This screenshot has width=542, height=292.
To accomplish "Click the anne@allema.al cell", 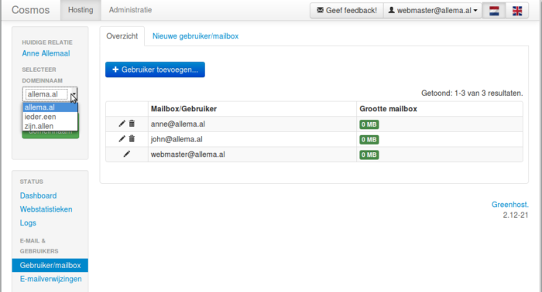I will pos(252,124).
